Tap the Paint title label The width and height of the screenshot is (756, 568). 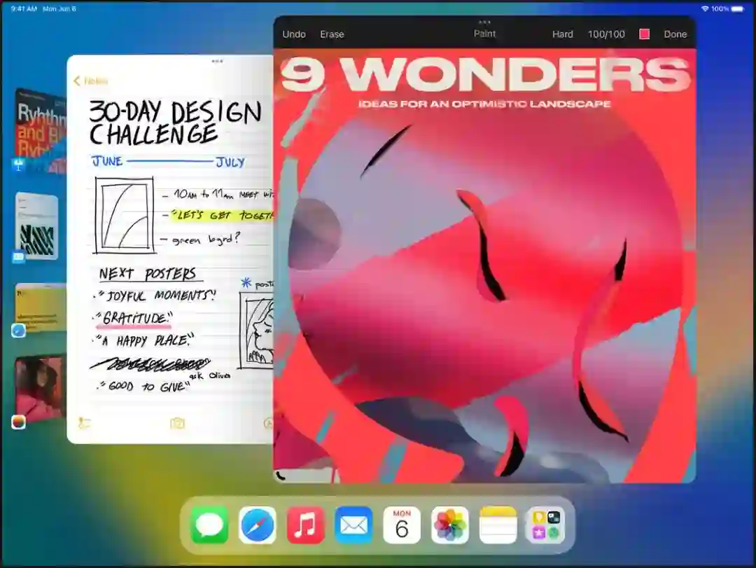pyautogui.click(x=484, y=34)
